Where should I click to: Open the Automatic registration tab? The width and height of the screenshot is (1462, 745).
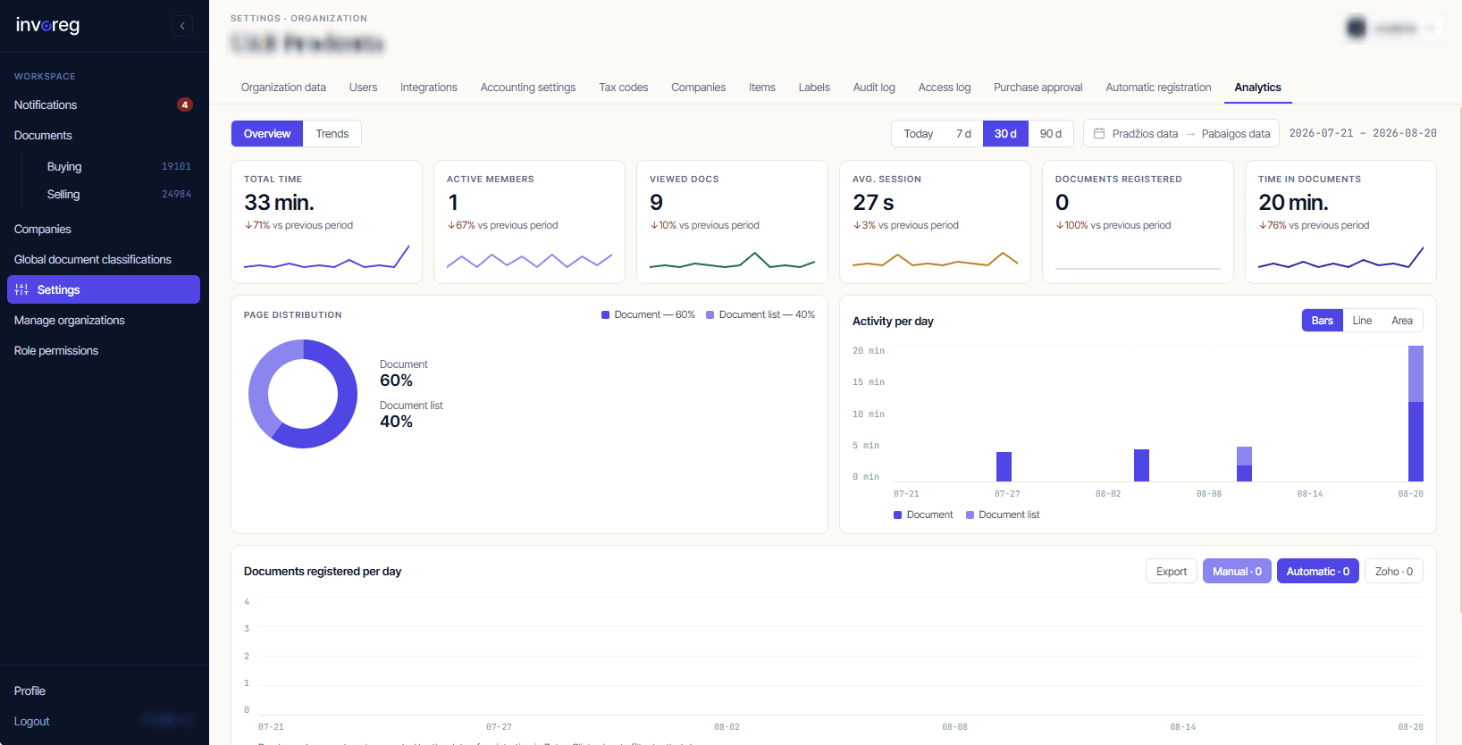point(1158,88)
